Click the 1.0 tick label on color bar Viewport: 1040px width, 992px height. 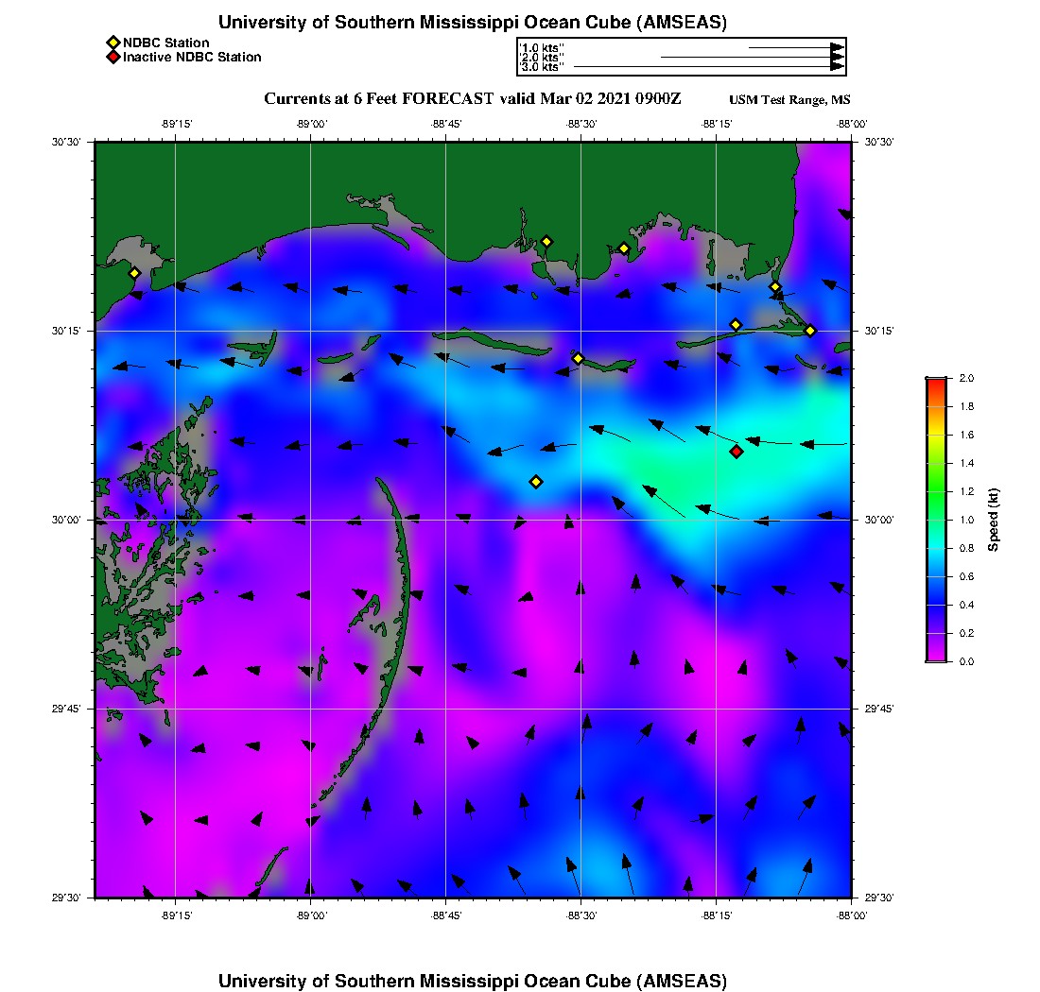tap(967, 520)
